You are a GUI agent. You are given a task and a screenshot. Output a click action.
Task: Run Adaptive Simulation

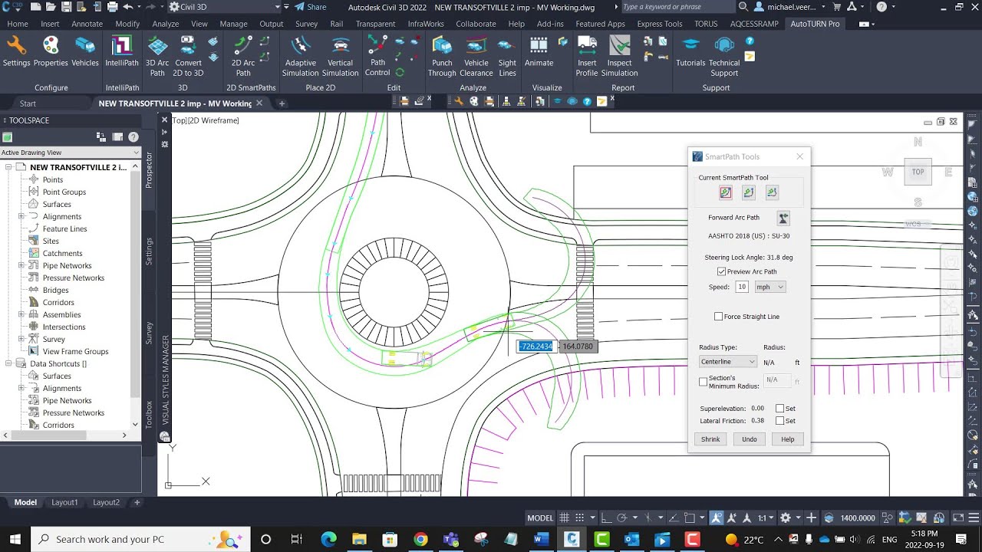(x=300, y=57)
